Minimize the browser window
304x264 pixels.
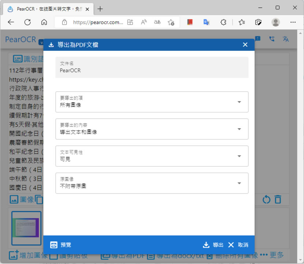pos(260,8)
